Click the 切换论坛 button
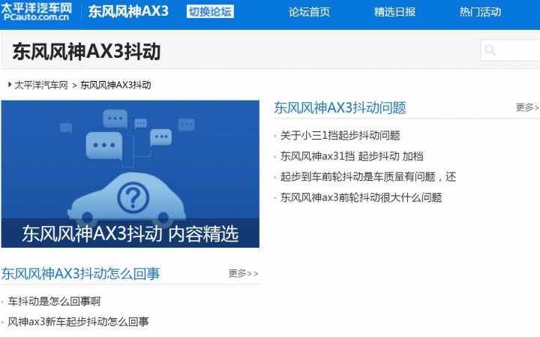The image size is (540, 337). [210, 12]
